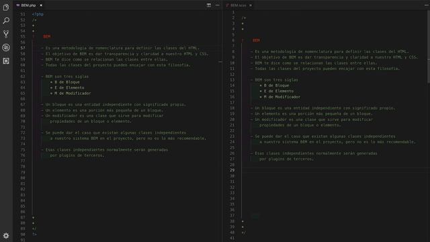430x242 pixels.
Task: Click the red BEM heading in right editor
Action: point(256,40)
